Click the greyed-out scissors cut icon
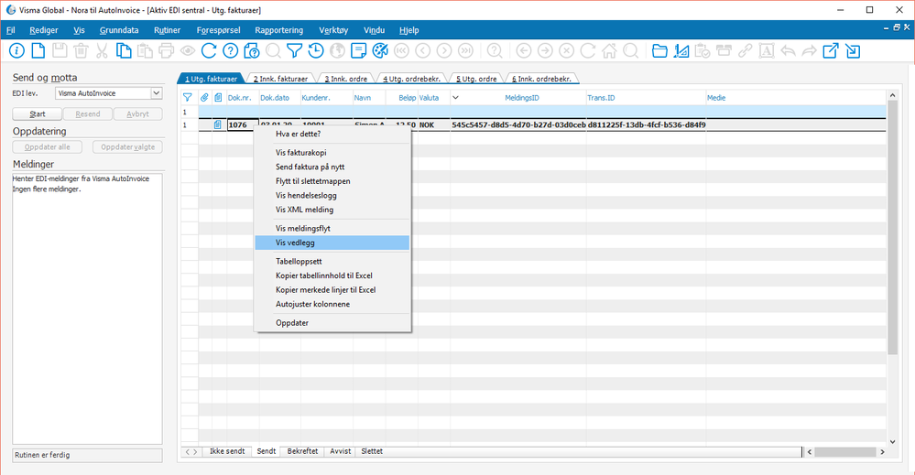 tap(102, 51)
